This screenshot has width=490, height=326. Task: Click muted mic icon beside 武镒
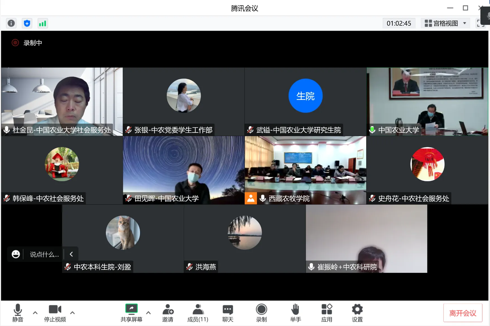(x=250, y=130)
